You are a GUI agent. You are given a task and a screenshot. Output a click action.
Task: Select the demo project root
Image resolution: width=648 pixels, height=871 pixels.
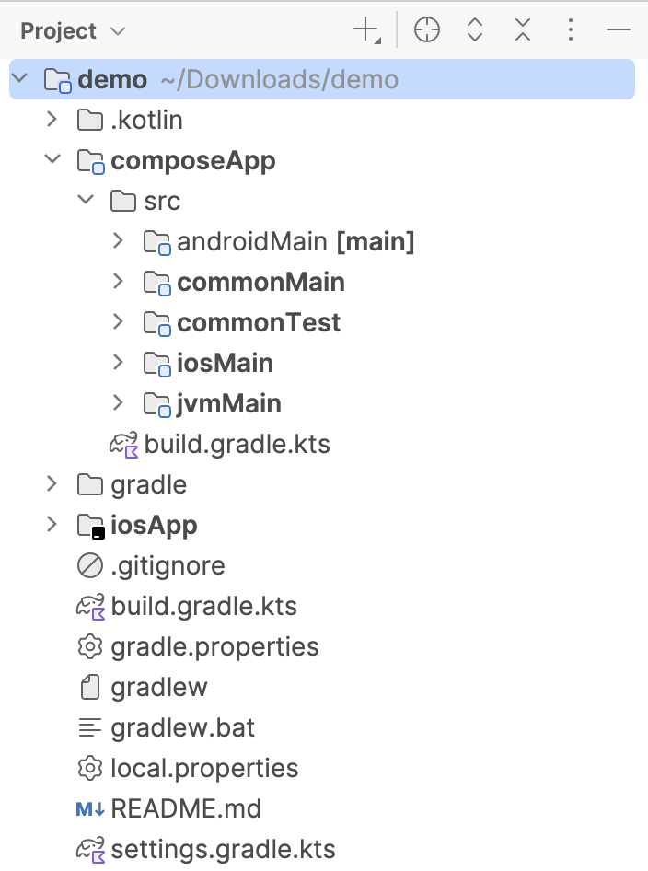(112, 79)
